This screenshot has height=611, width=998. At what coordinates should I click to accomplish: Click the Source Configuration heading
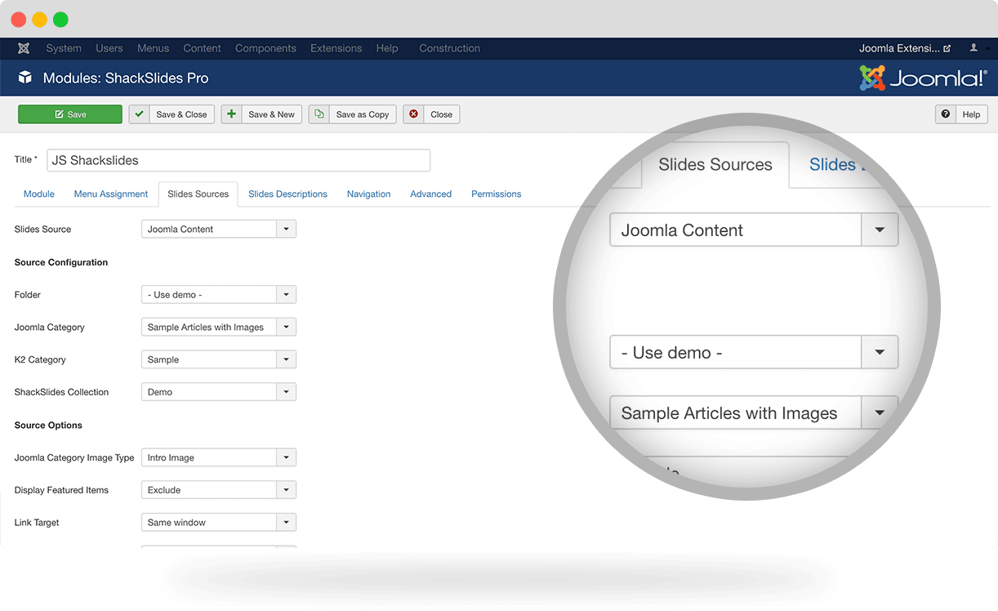[61, 262]
